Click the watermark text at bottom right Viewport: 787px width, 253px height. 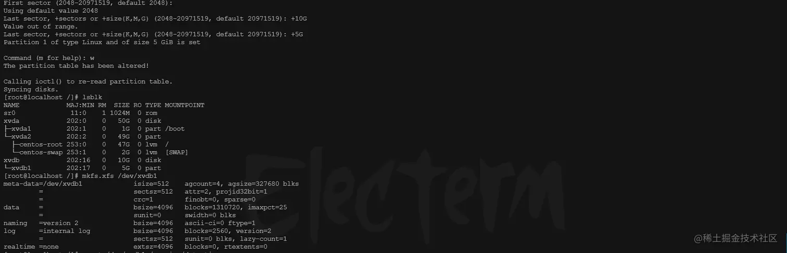click(x=735, y=238)
